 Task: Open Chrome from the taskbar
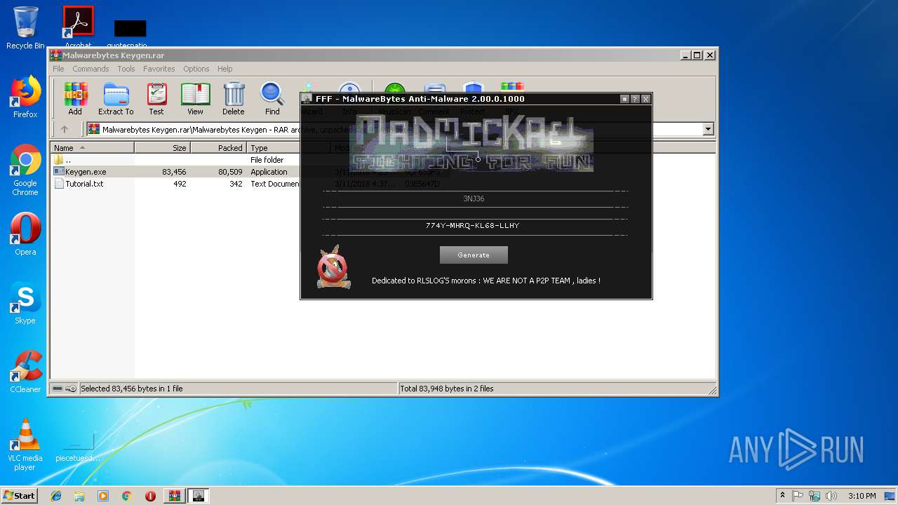[x=126, y=496]
